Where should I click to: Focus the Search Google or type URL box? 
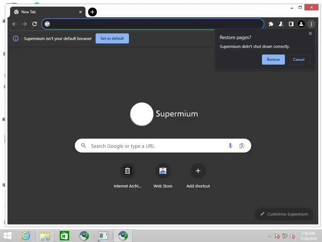pyautogui.click(x=163, y=146)
